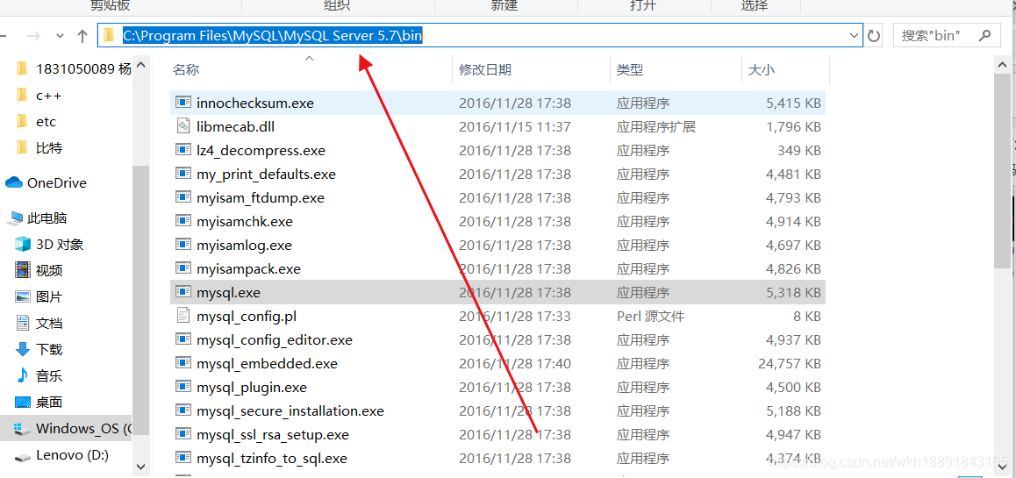Click the 3D 对象 cube icon
Image resolution: width=1016 pixels, height=478 pixels.
[x=23, y=244]
